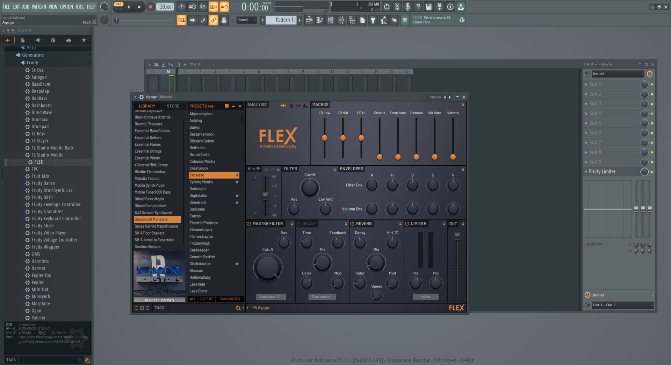Viewport: 671px width, 365px height.
Task: Open the FLEX preset search magnifier
Action: pos(238,308)
